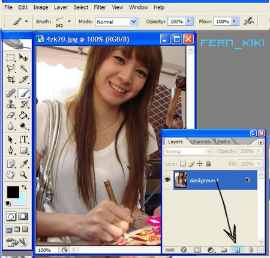
Task: Create a new layer in Layers panel
Action: click(x=237, y=250)
